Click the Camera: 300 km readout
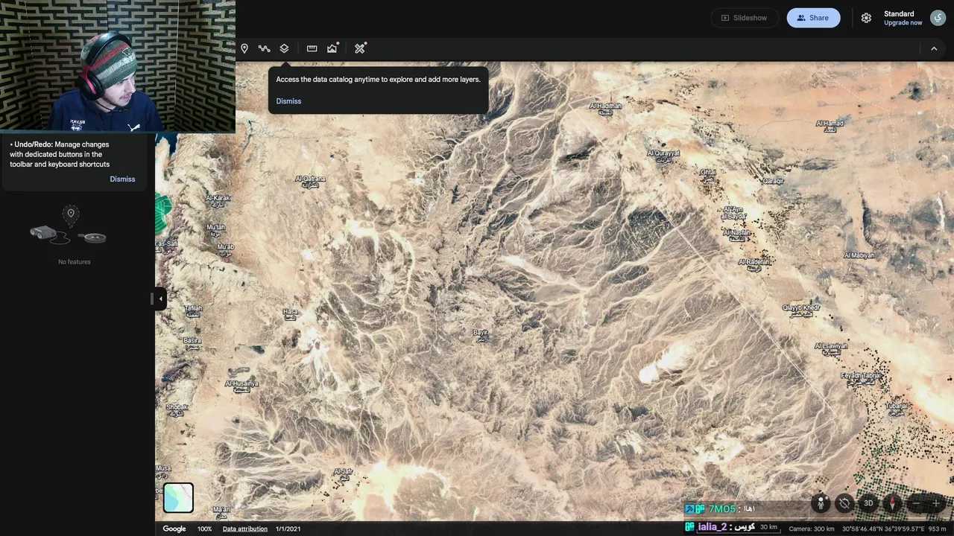This screenshot has height=536, width=954. pyautogui.click(x=812, y=529)
